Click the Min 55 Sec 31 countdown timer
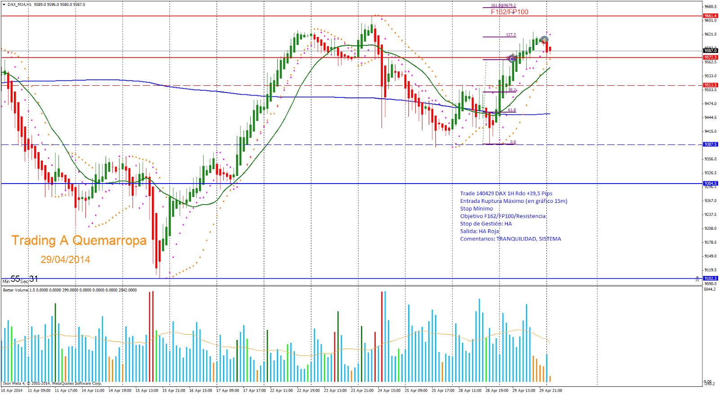 click(20, 280)
